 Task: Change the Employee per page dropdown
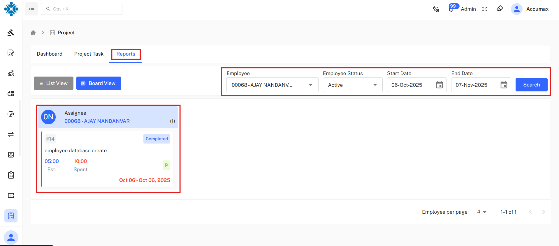click(x=481, y=212)
